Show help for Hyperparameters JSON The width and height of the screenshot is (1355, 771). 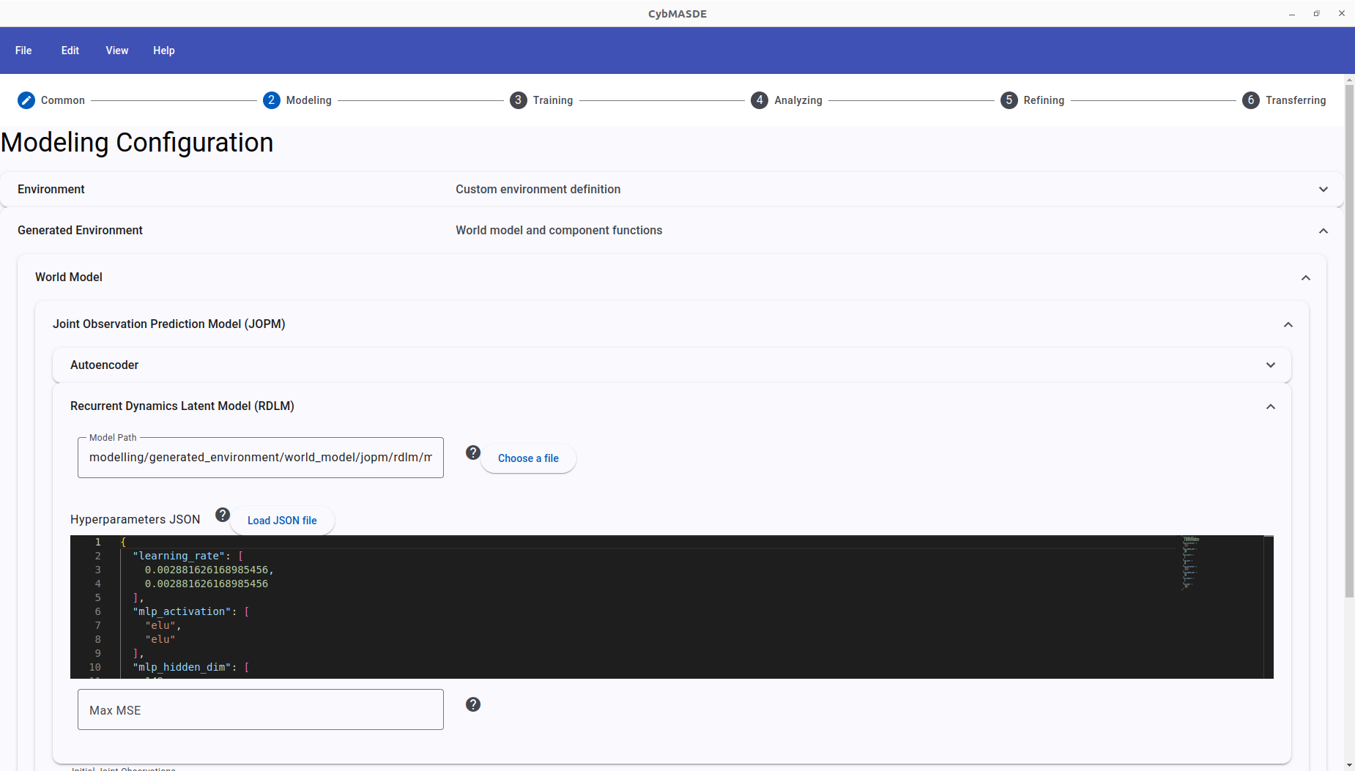223,515
